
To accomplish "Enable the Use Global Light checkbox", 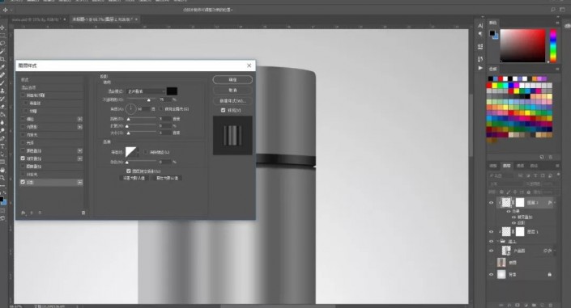I will coord(161,108).
